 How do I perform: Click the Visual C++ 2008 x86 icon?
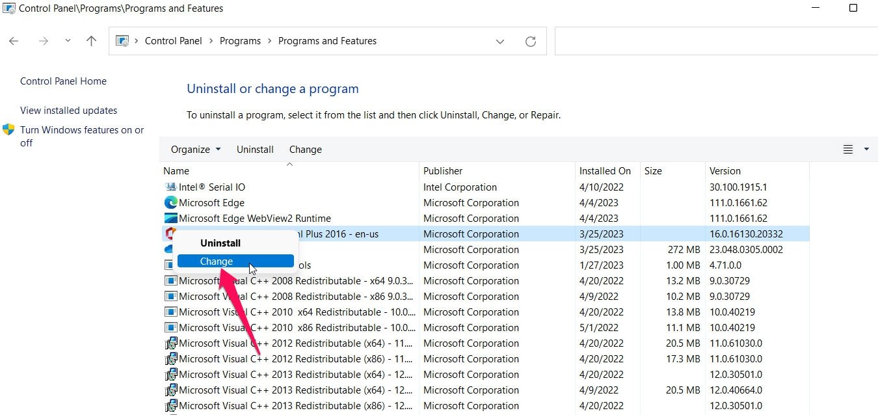[170, 297]
